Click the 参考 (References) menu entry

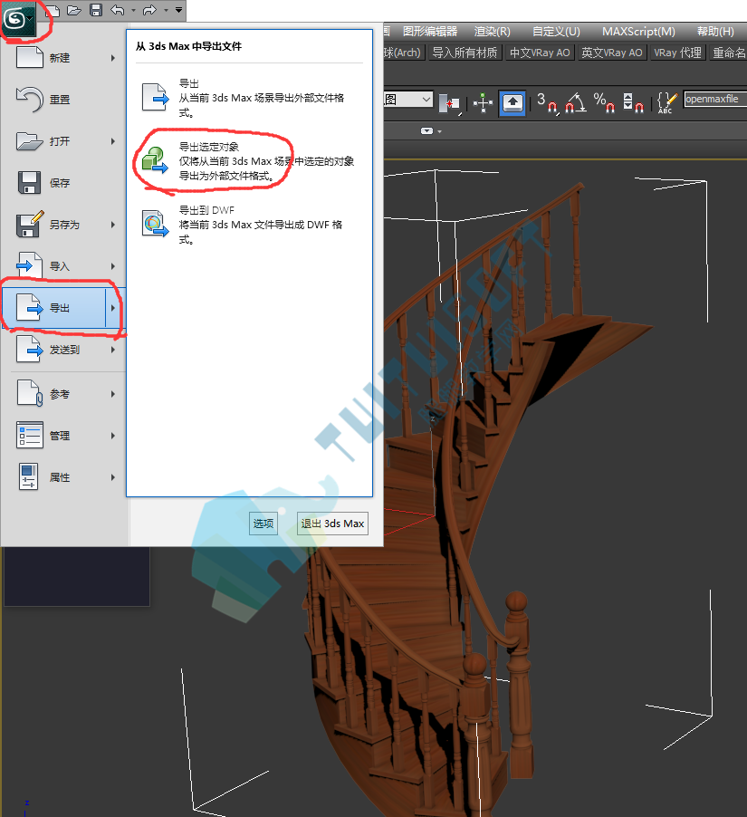point(63,394)
